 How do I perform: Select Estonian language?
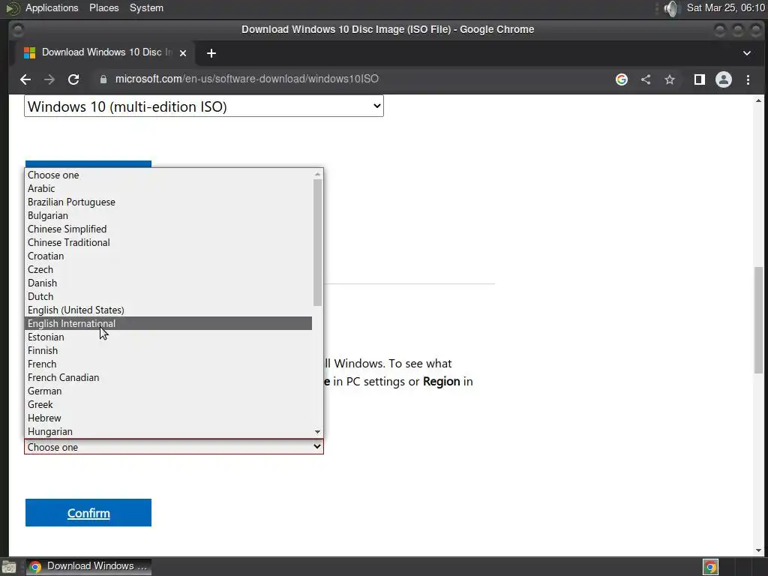point(168,337)
